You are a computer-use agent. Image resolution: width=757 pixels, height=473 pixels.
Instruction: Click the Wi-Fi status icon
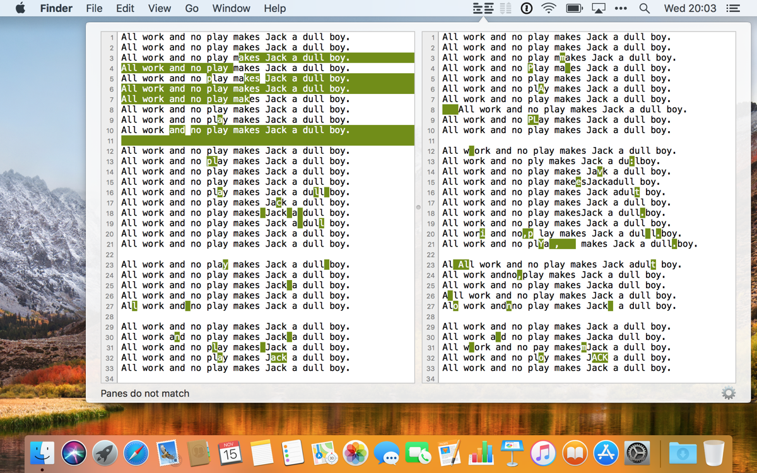pyautogui.click(x=549, y=8)
